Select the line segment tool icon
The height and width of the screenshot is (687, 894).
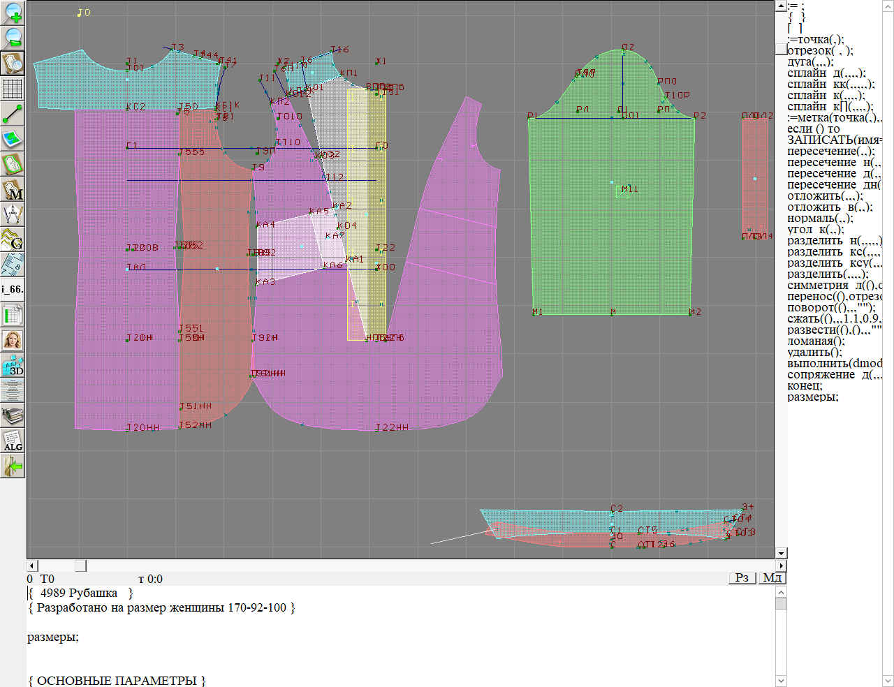click(13, 114)
